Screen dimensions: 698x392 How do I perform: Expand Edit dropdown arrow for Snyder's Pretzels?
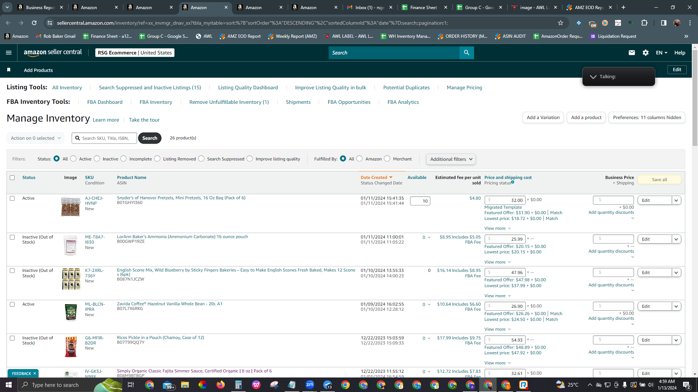click(676, 200)
